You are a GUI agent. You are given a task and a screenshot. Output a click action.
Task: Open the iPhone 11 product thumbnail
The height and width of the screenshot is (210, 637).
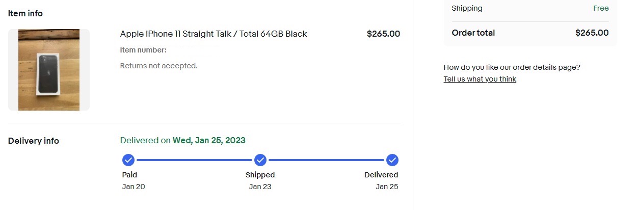point(49,70)
